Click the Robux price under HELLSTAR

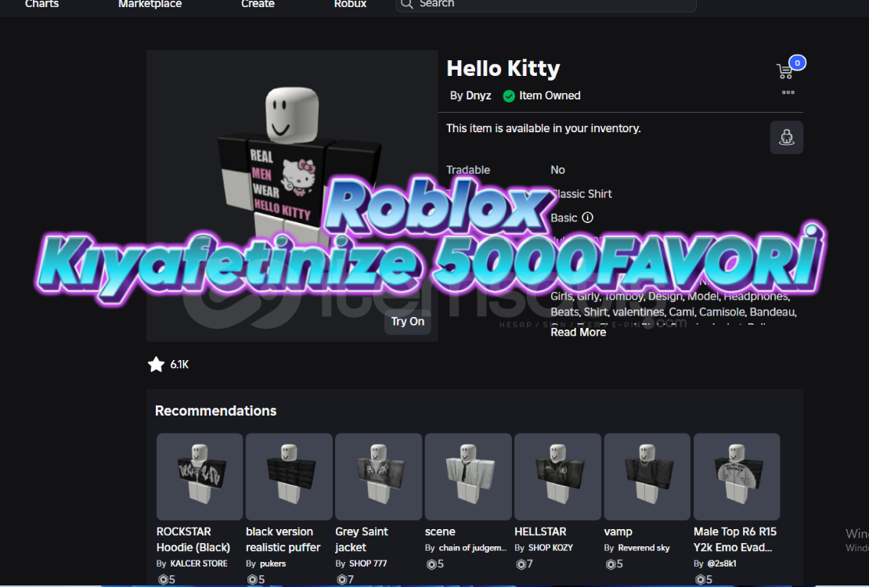tap(525, 564)
